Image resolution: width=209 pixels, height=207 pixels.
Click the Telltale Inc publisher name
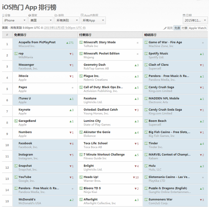[91, 46]
